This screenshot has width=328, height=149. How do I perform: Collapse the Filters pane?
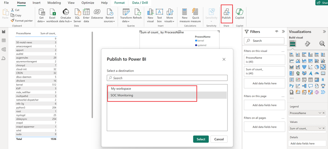pyautogui.click(x=283, y=32)
